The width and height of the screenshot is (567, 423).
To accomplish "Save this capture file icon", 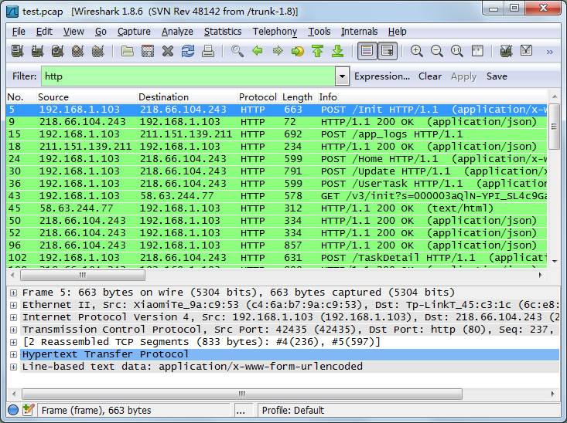I will [x=147, y=51].
